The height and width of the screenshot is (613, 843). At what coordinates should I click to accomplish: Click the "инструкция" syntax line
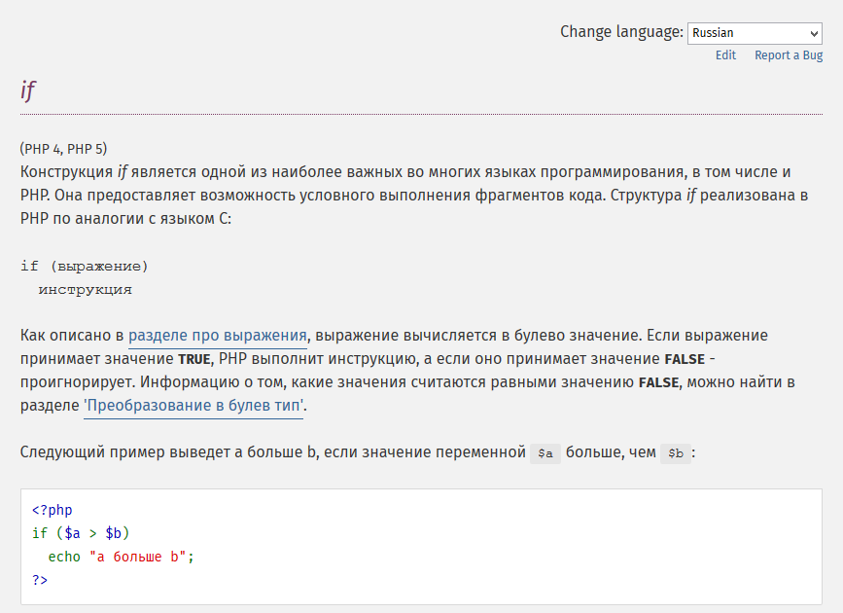[85, 290]
